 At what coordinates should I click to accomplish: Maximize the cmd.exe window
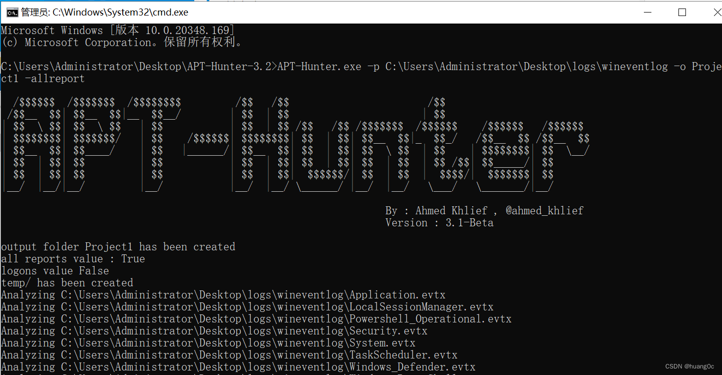[x=682, y=13]
